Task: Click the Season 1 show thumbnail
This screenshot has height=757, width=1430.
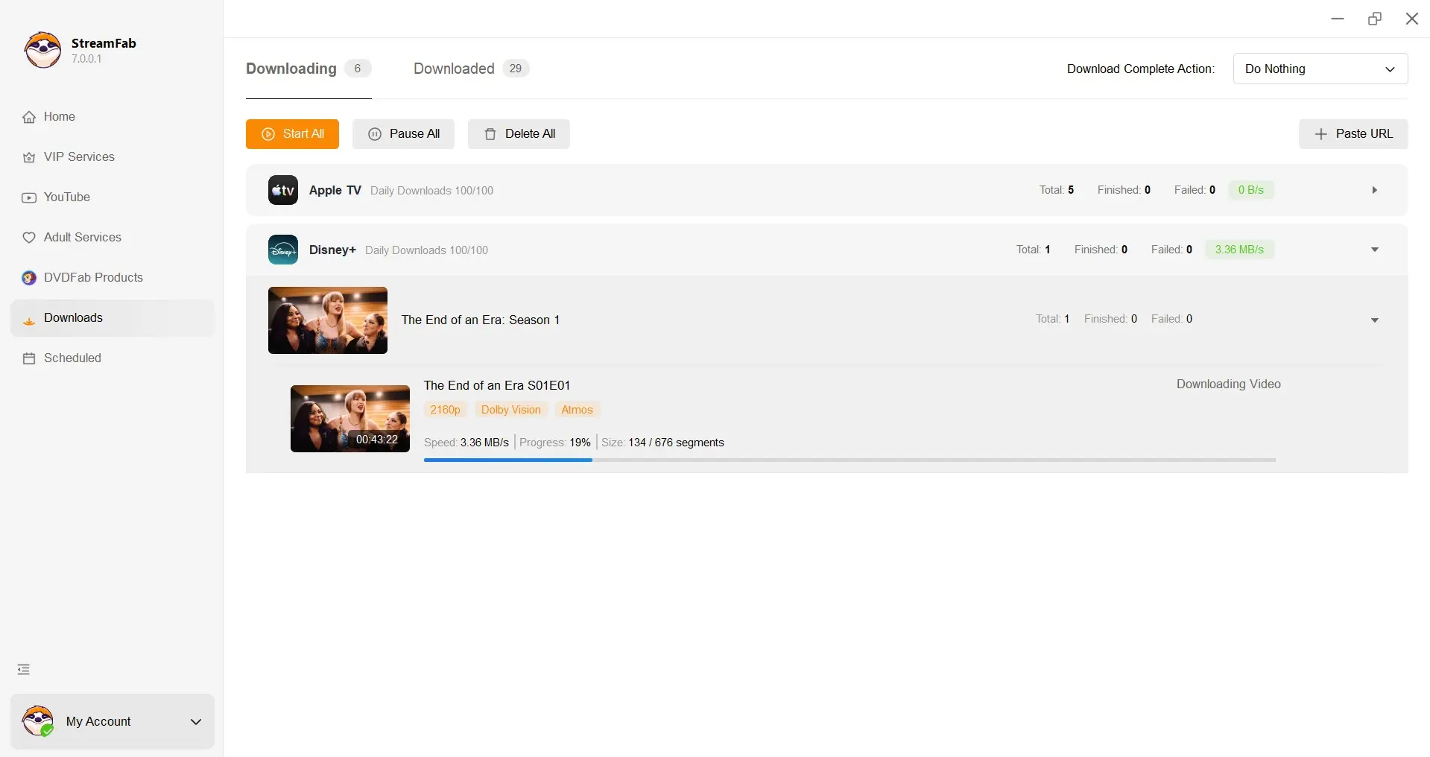Action: pos(328,320)
